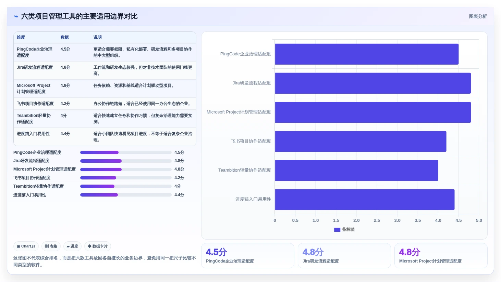Image resolution: width=501 pixels, height=282 pixels.
Task: Click the Microsoft Project计划管理适配度 progress bar
Action: pos(126,170)
